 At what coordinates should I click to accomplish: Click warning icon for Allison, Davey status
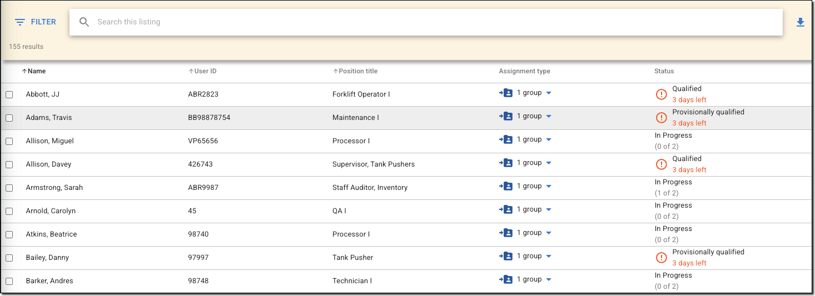tap(661, 164)
